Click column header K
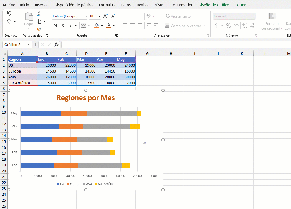 [x=242, y=54]
